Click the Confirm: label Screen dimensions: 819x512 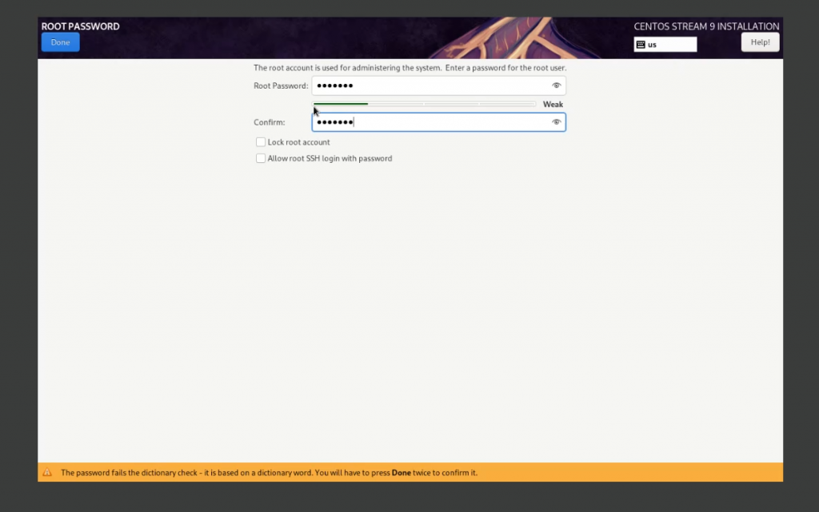click(270, 122)
